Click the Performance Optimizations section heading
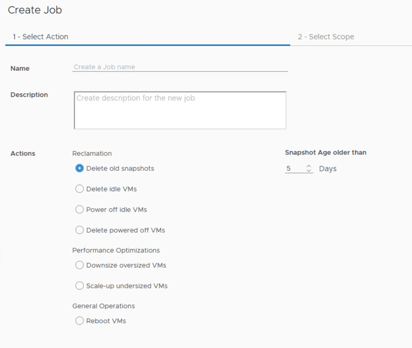Screen dimensions: 412x348 [116, 250]
